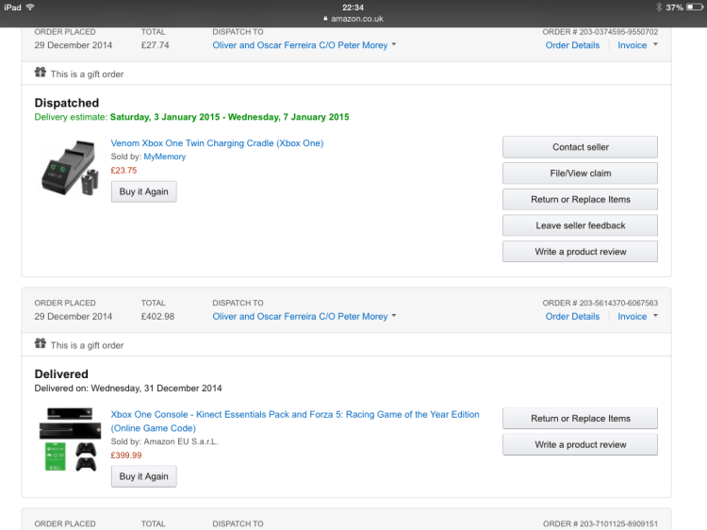The height and width of the screenshot is (530, 707).
Task: Open File/View claim
Action: [x=580, y=174]
